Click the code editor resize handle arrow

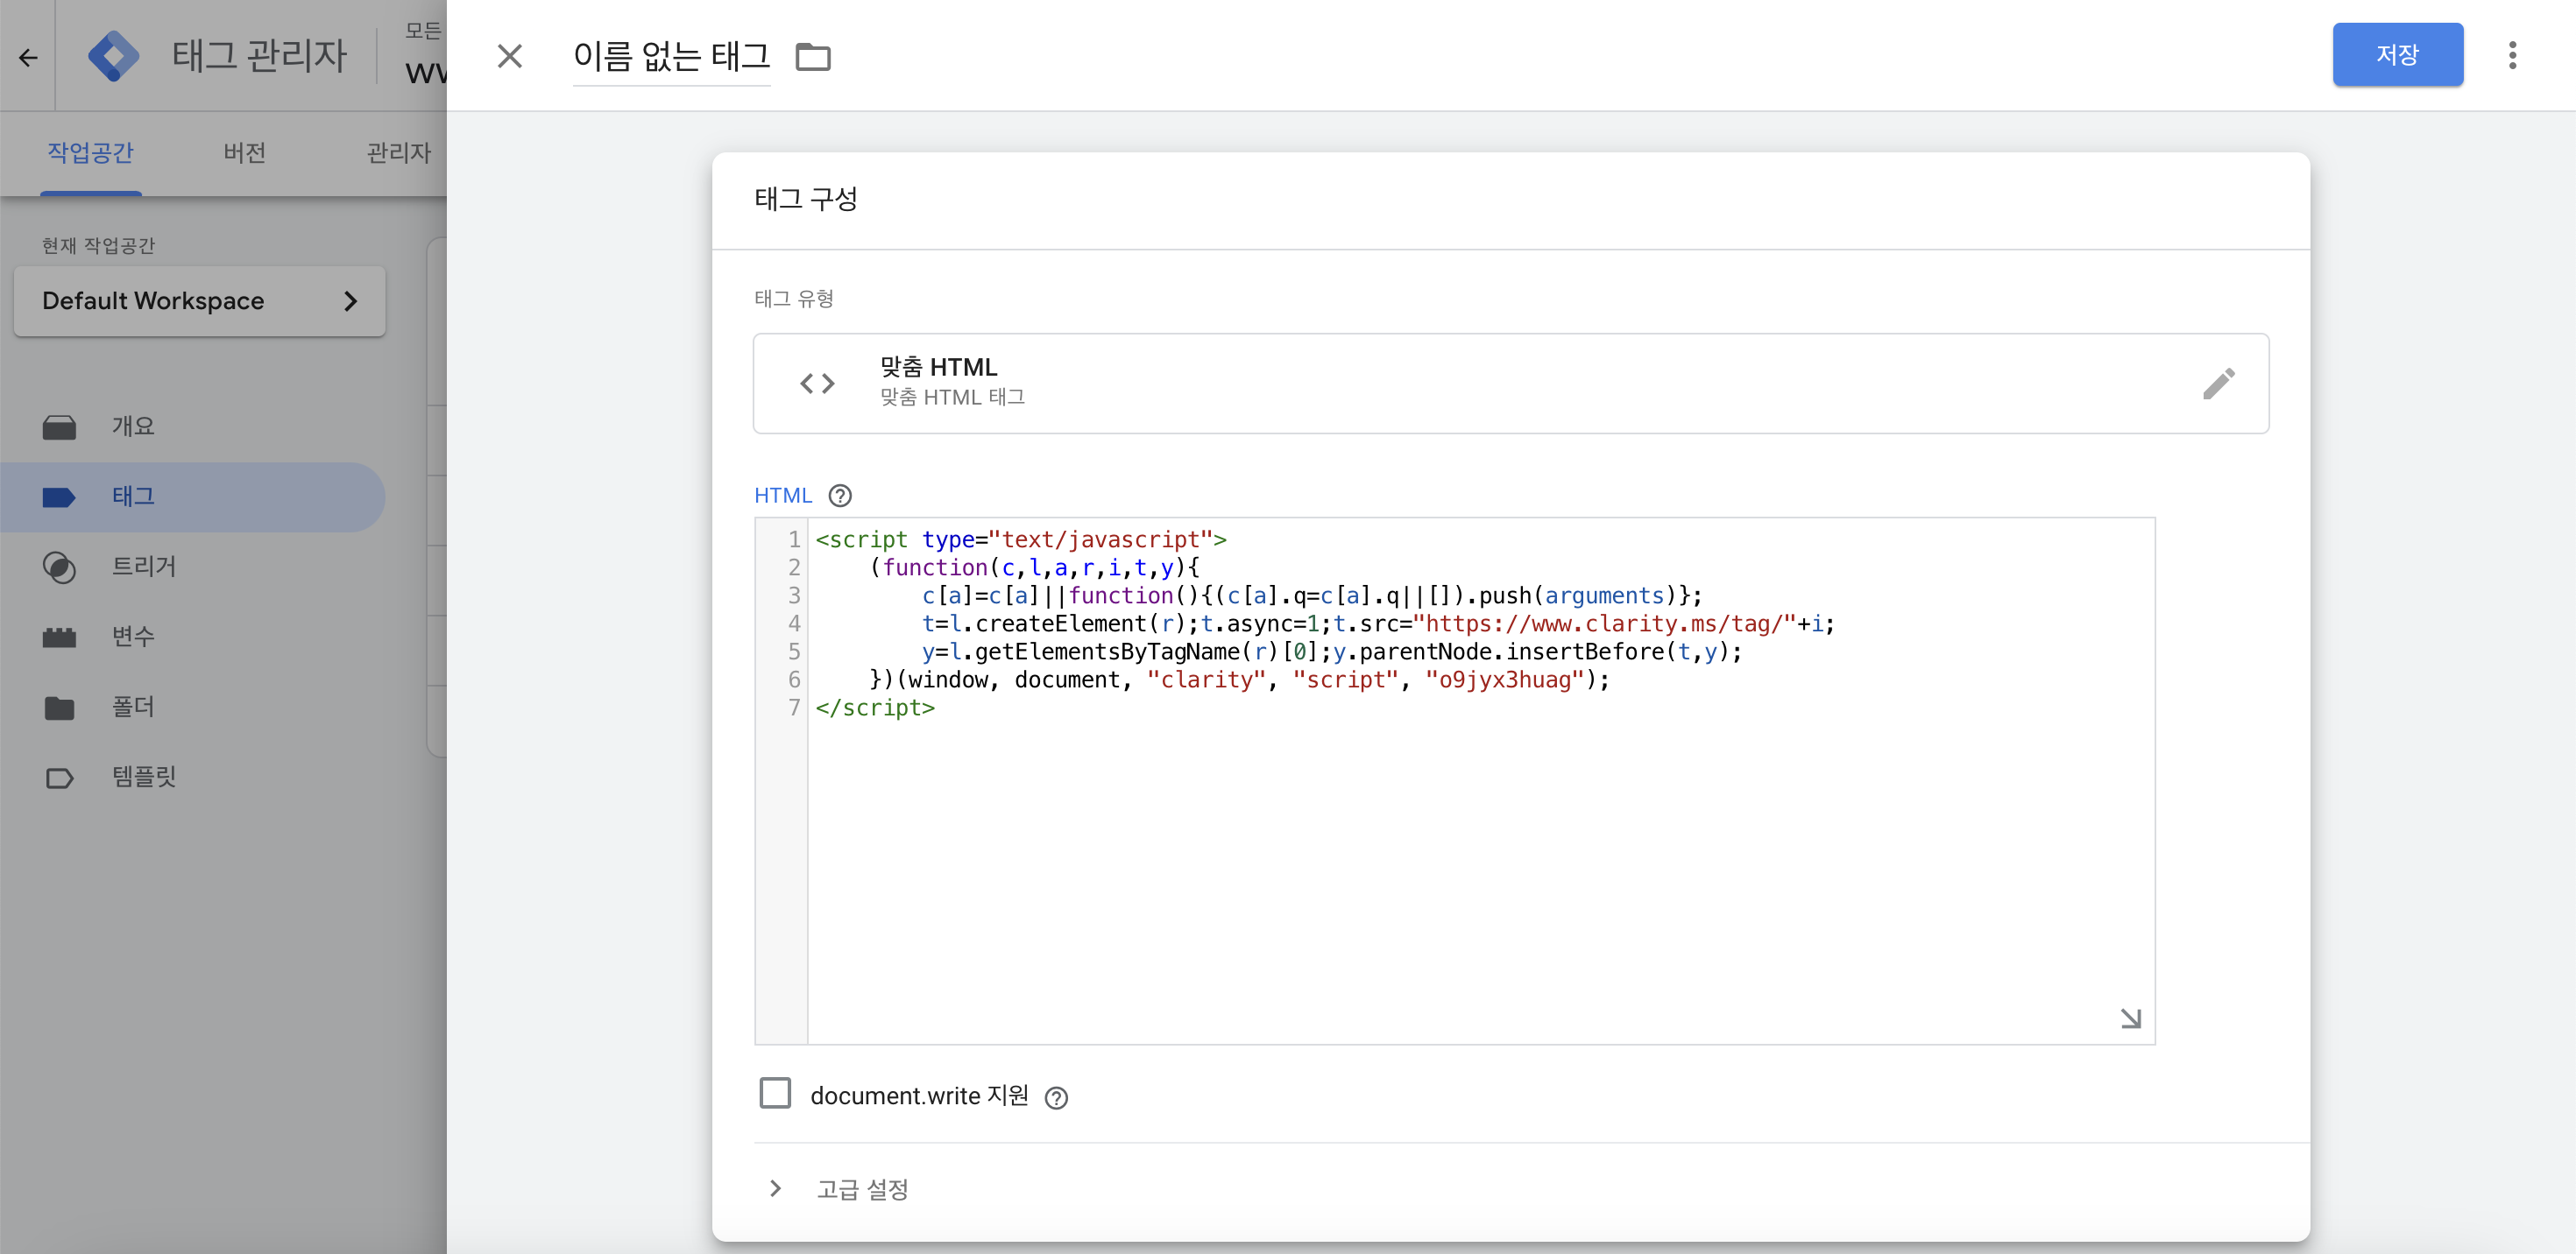[2130, 1018]
